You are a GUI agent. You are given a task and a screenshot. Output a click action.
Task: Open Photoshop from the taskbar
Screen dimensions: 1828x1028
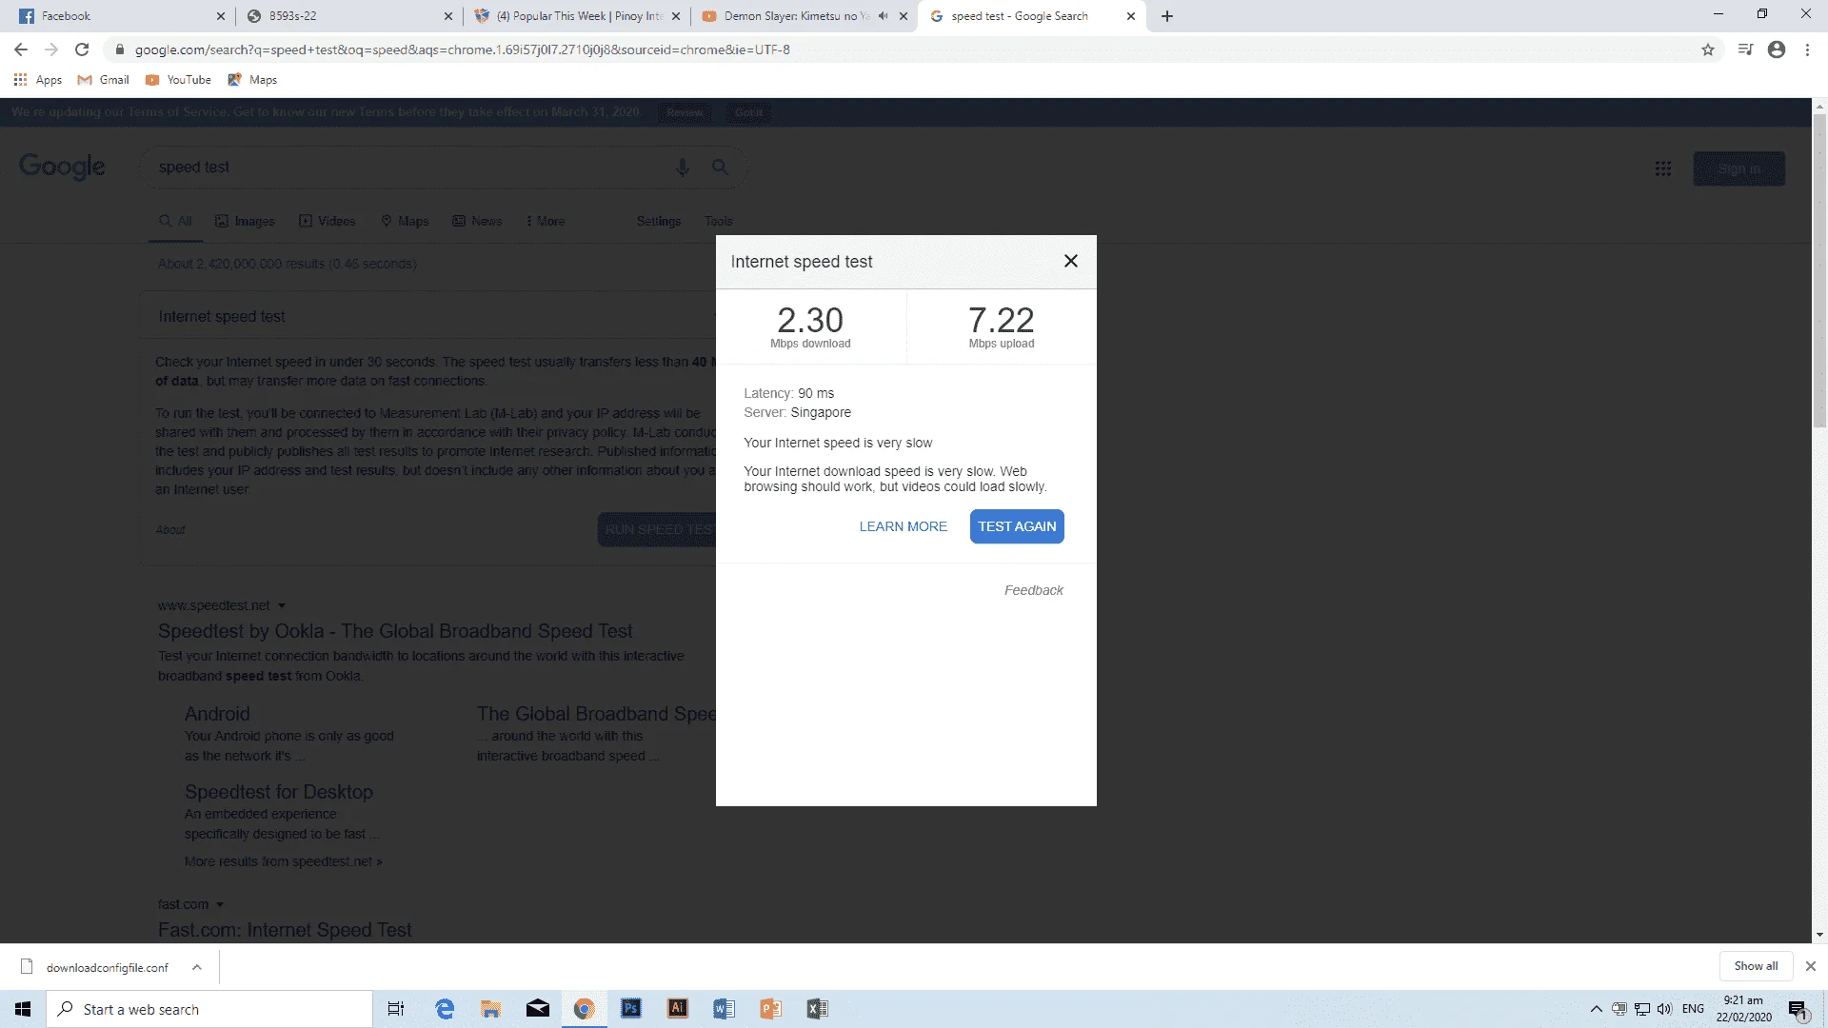631,1009
